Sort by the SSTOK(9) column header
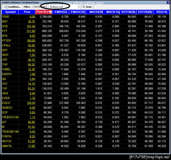The height and width of the screenshot is (160, 171). pos(128,12)
